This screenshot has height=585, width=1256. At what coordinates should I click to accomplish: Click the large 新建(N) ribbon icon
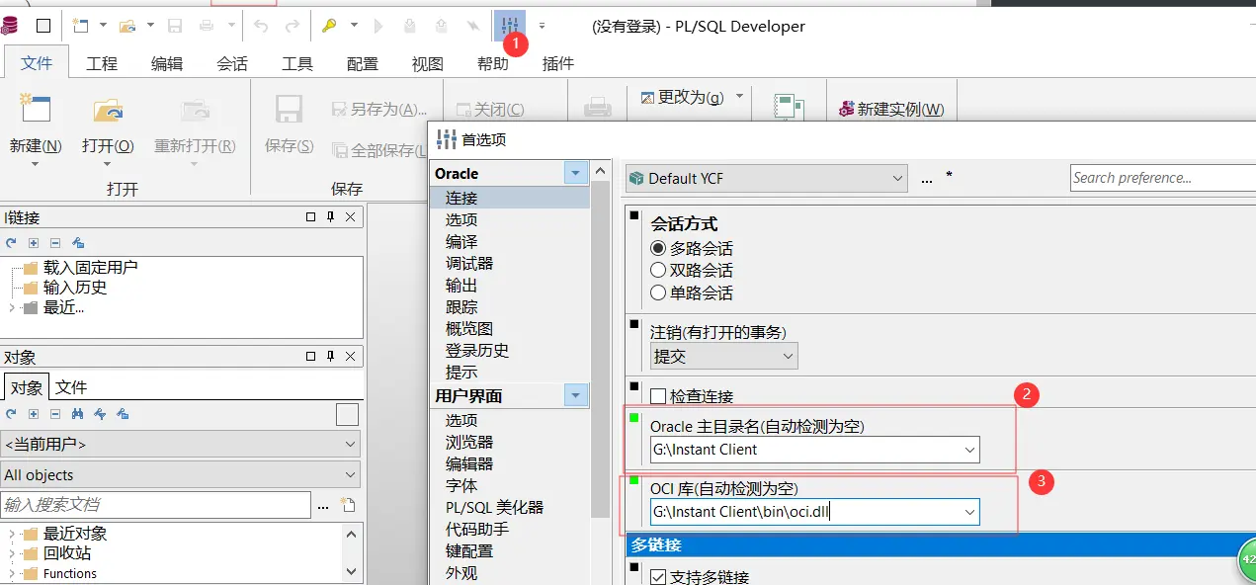coord(35,109)
